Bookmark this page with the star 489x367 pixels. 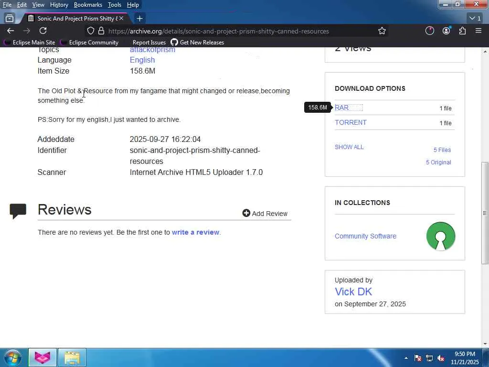[382, 31]
